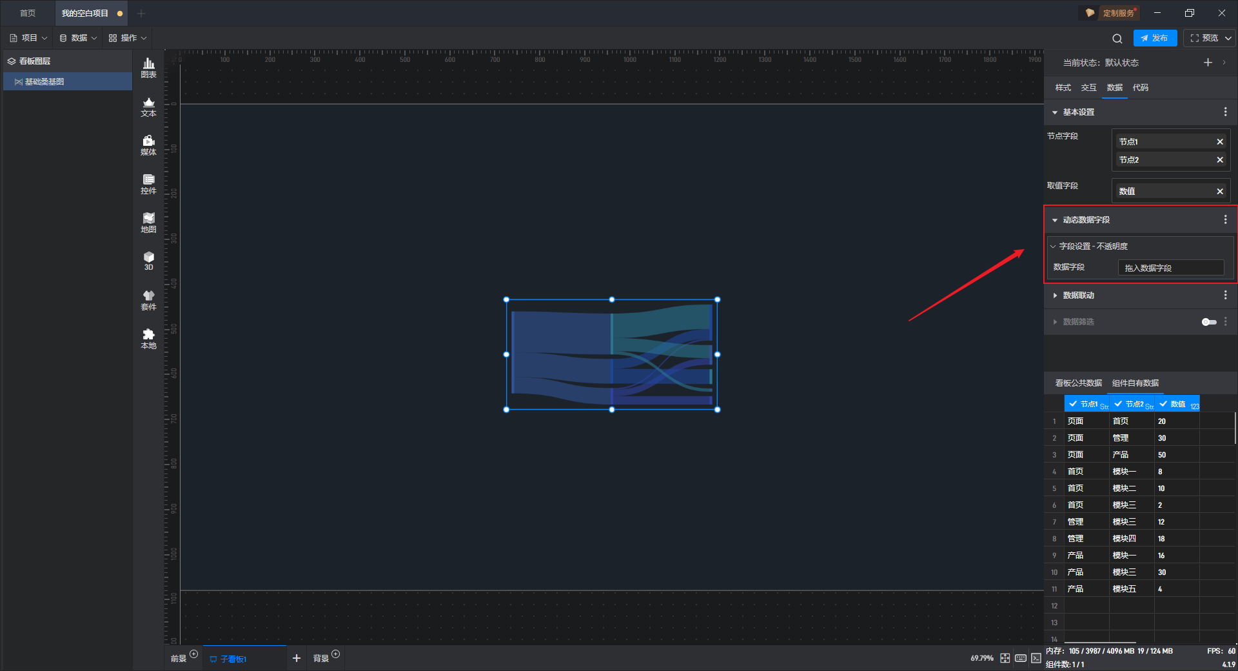Click the keyboard shortcuts icon
The image size is (1238, 671).
[x=1021, y=658]
